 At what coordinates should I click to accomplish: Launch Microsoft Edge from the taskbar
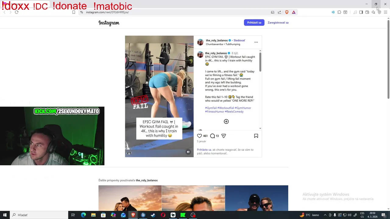[83, 215]
